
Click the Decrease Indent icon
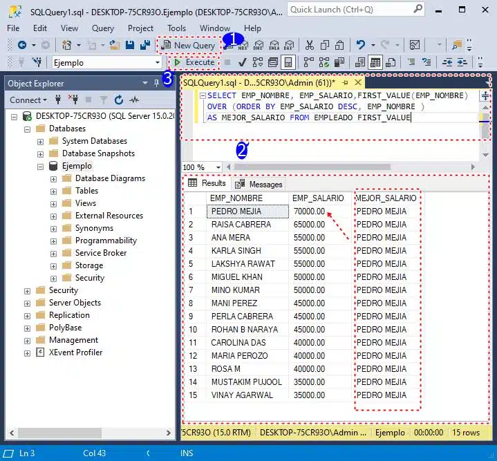pos(447,62)
